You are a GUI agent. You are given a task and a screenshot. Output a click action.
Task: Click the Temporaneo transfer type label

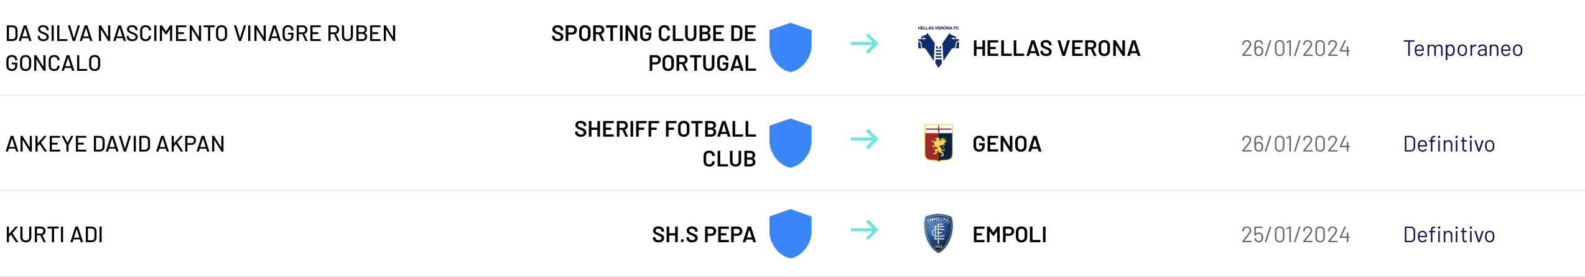1462,48
